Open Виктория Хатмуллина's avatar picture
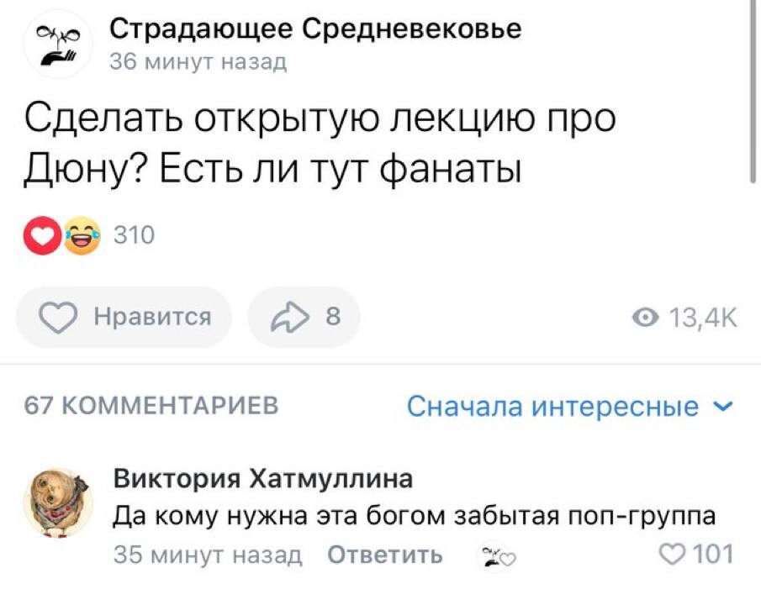 58,502
